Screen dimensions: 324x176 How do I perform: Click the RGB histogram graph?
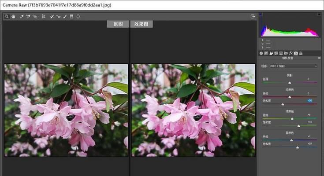pyautogui.click(x=289, y=25)
